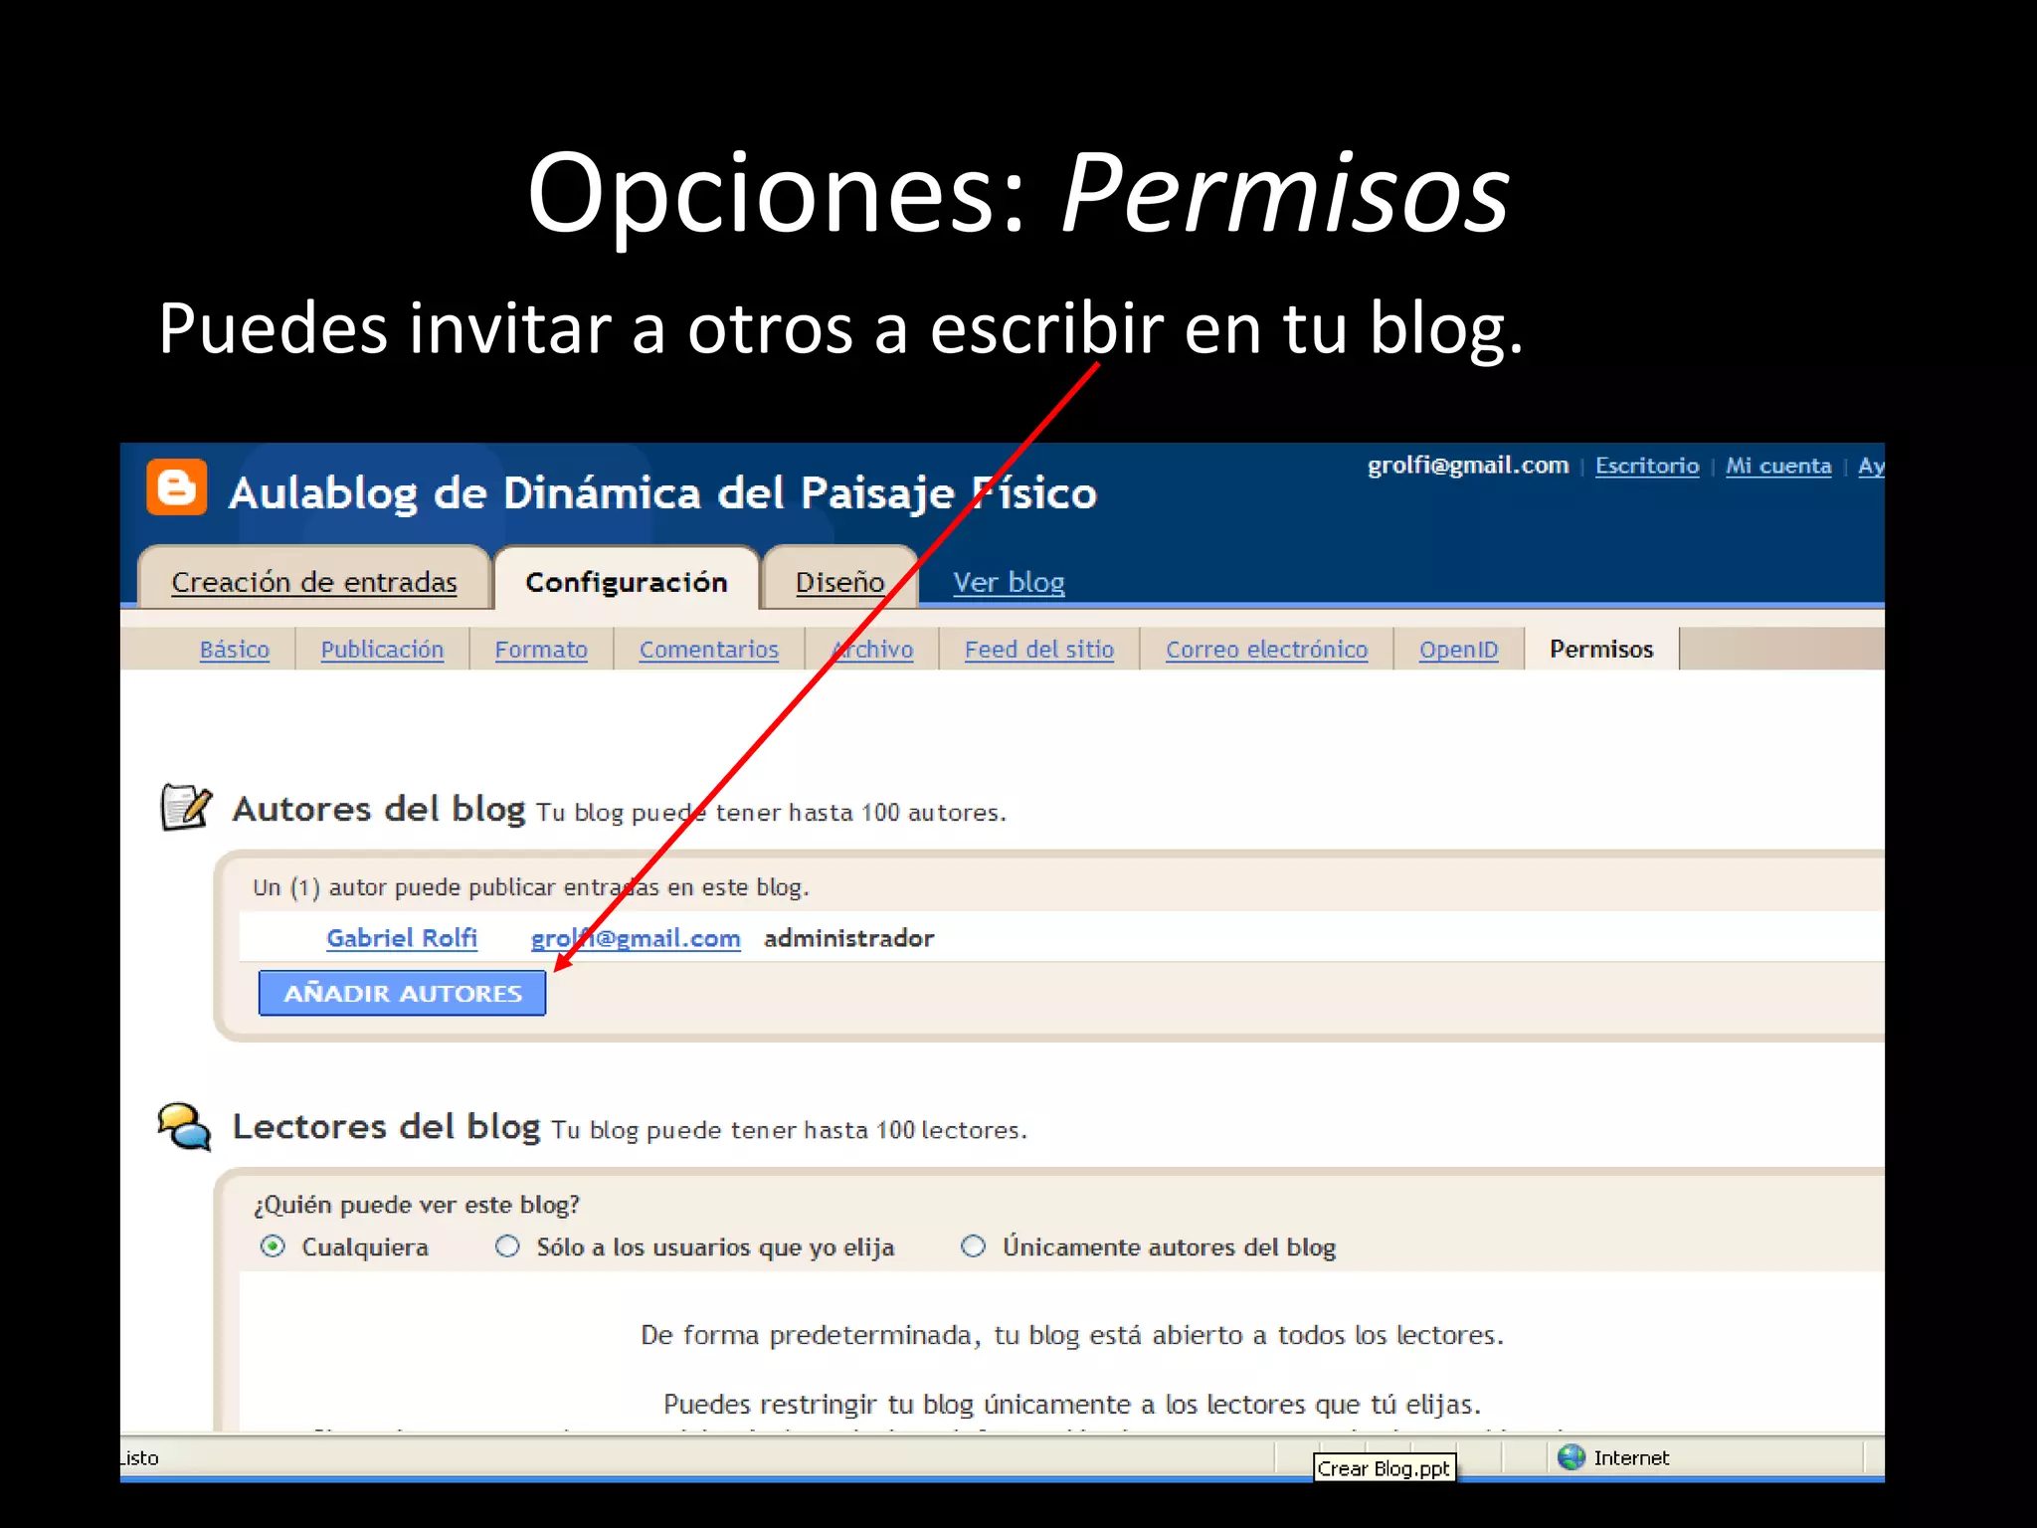2037x1528 pixels.
Task: Switch to the Configuración tab
Action: point(627,582)
